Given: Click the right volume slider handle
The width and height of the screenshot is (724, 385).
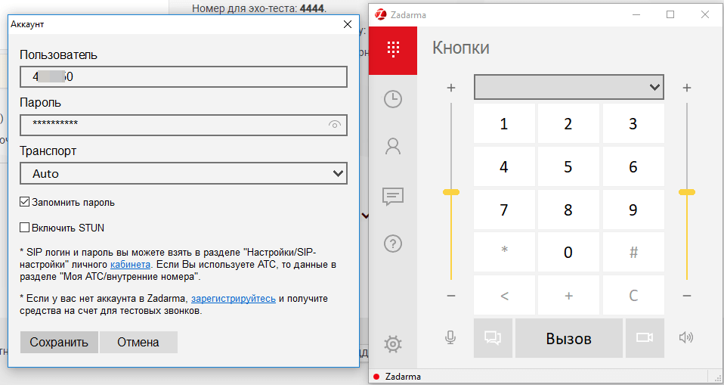Looking at the screenshot, I should coord(686,192).
